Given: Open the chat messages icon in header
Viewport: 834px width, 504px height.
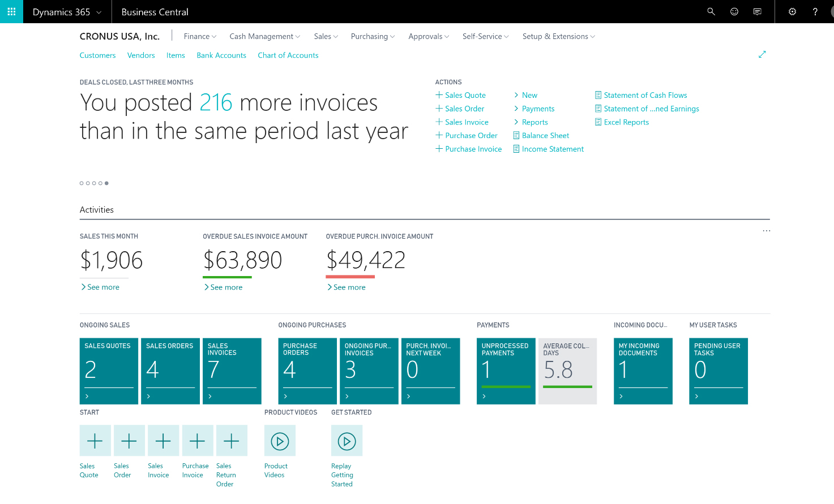Looking at the screenshot, I should pyautogui.click(x=758, y=11).
